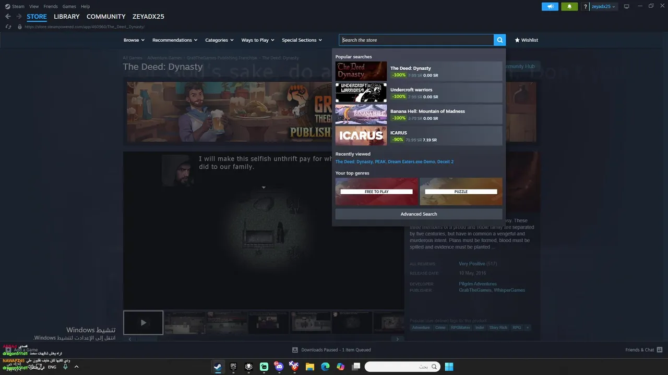Image resolution: width=668 pixels, height=375 pixels.
Task: Open Task View on the taskbar
Action: click(x=356, y=367)
